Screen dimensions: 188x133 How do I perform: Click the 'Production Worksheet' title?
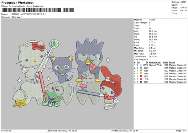17,3
